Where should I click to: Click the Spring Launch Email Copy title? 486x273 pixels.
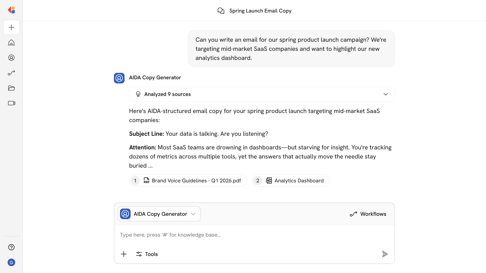(x=260, y=11)
